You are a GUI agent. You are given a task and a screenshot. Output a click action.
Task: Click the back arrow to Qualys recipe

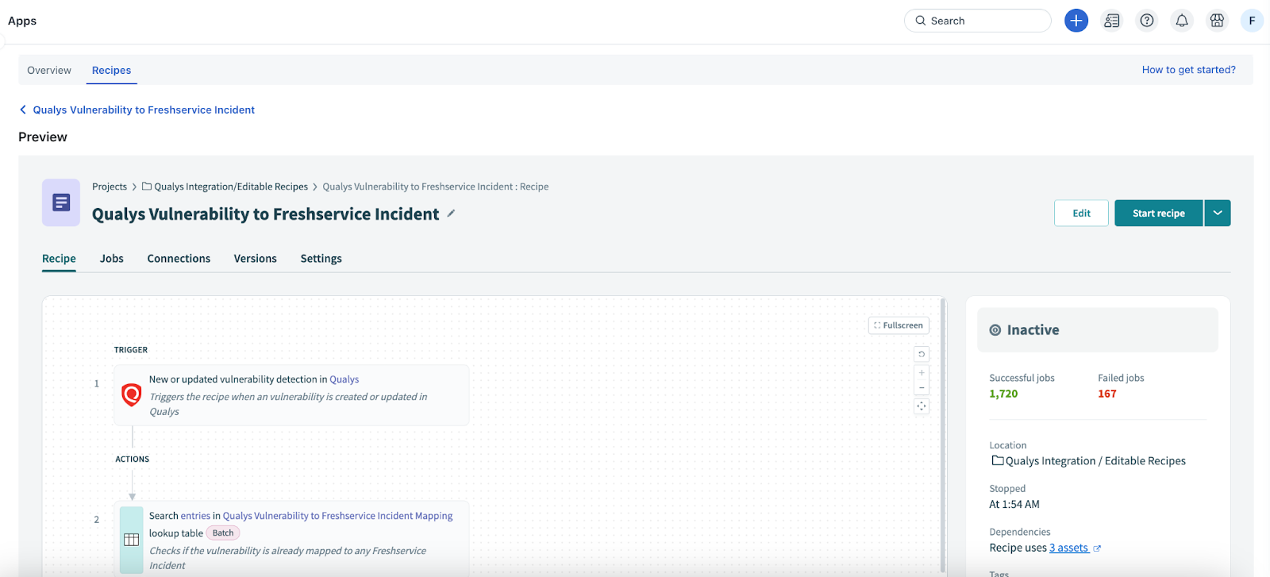pyautogui.click(x=23, y=110)
